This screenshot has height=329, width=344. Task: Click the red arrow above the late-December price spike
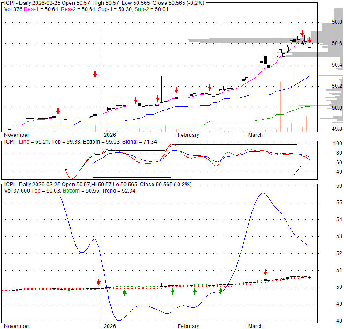[x=95, y=74]
